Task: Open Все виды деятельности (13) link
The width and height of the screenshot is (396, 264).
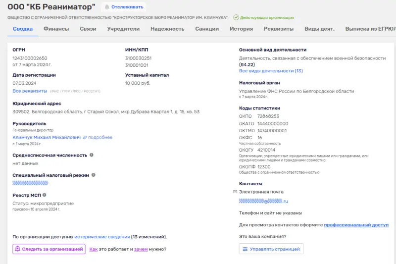Action: [271, 71]
